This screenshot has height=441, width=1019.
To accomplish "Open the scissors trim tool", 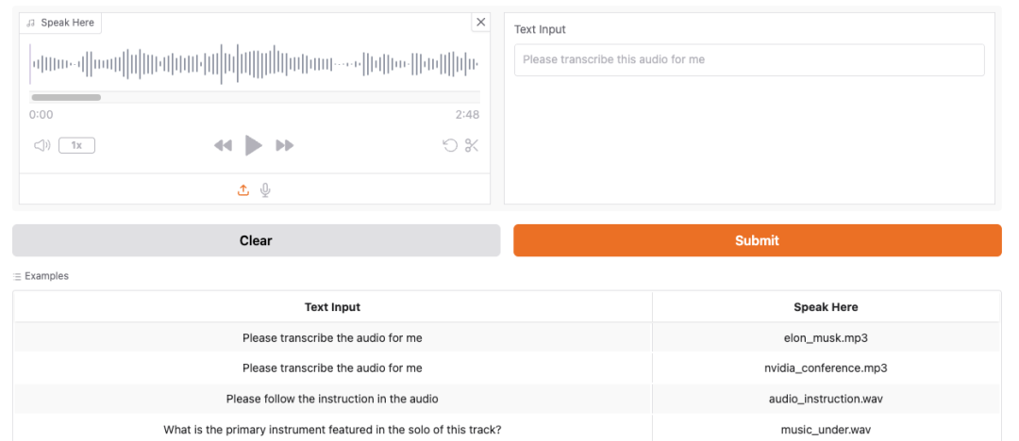I will (472, 145).
